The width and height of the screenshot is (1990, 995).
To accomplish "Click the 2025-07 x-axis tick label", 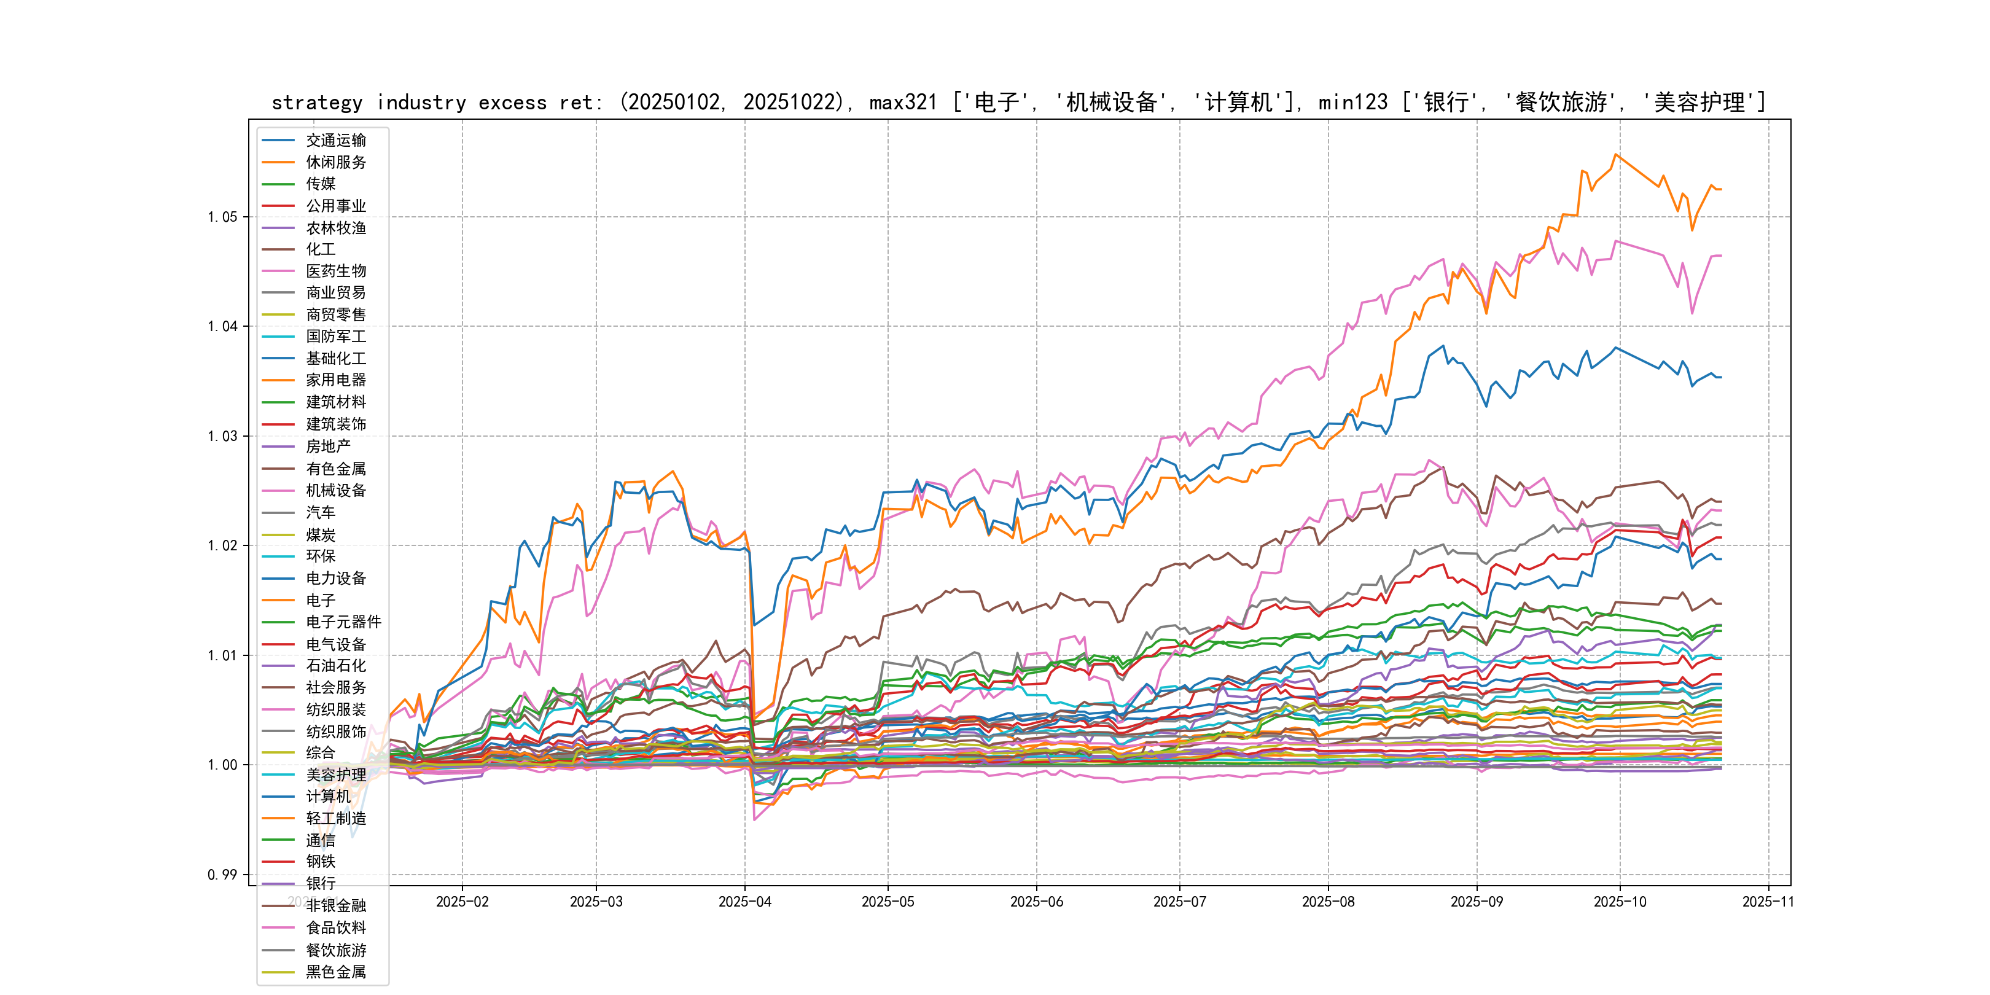I will [x=1179, y=902].
